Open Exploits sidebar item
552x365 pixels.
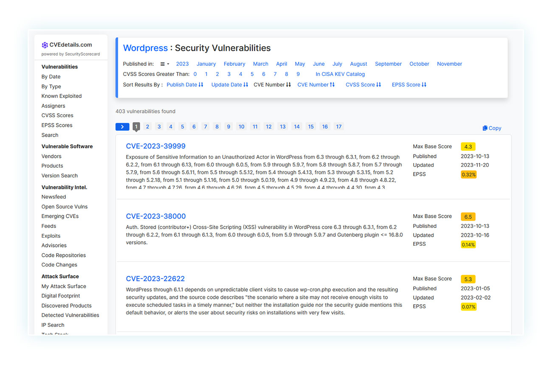[x=51, y=236]
